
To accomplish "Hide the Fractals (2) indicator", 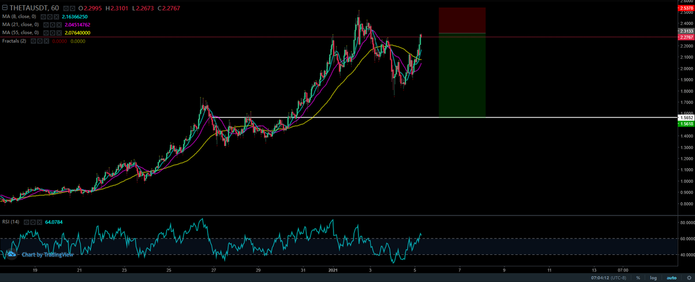I will coord(33,41).
